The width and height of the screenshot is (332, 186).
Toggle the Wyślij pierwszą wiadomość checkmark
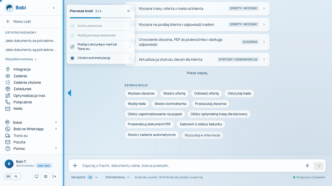tap(72, 35)
